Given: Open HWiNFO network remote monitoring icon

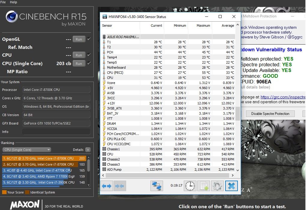Looking at the screenshot, I should pos(157,186).
